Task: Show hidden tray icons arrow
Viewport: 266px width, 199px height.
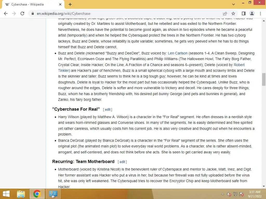Action: click(x=223, y=194)
